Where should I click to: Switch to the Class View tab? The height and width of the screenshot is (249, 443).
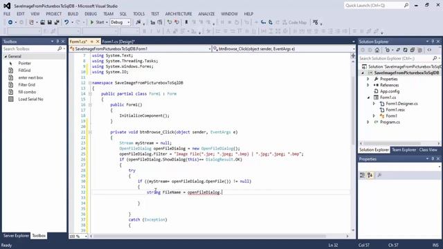pos(428,150)
